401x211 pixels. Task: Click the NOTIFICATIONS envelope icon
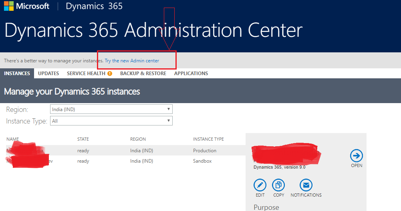[306, 185]
